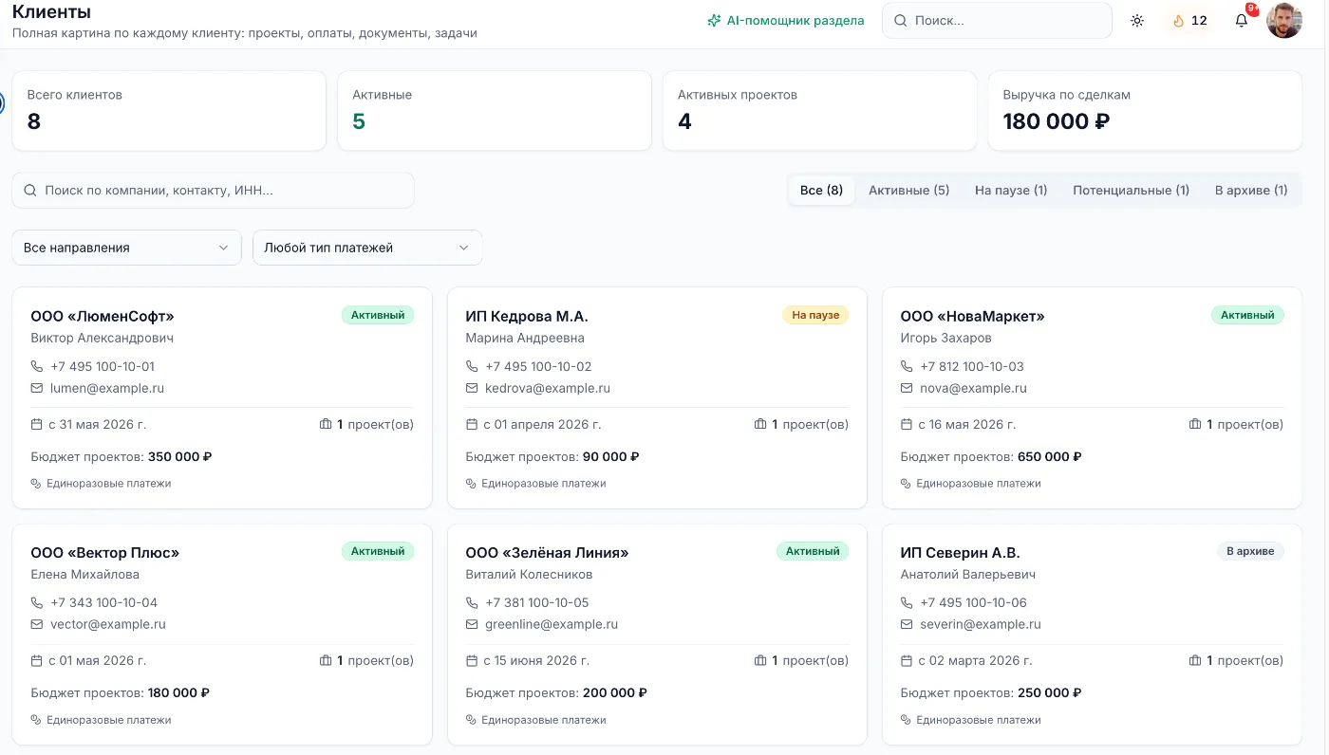Switch to the В архиве (1) tab
Image resolution: width=1329 pixels, height=755 pixels.
pos(1251,190)
